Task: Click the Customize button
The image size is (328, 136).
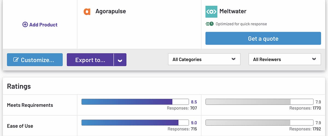Action: (x=35, y=60)
